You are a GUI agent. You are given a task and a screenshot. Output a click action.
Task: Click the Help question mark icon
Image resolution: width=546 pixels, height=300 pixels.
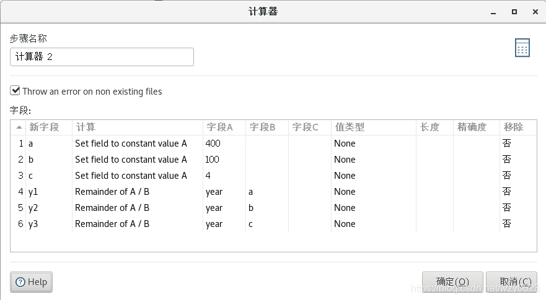pyautogui.click(x=20, y=282)
